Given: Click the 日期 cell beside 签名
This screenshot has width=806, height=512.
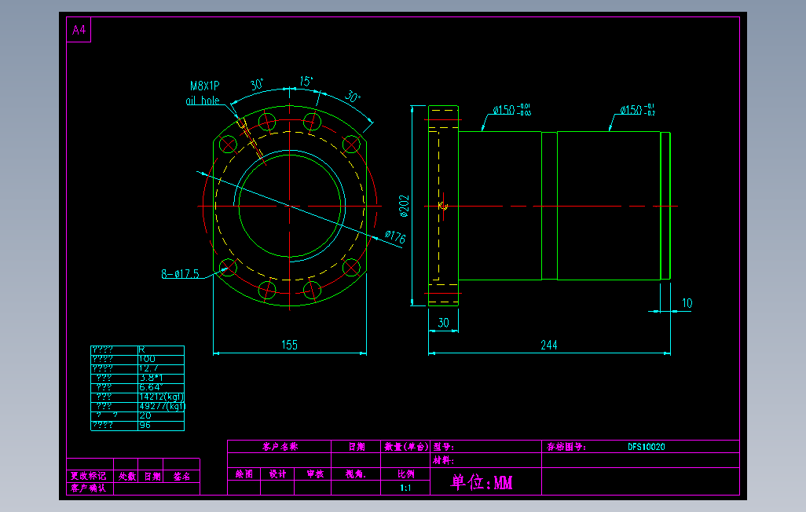Looking at the screenshot, I should tap(152, 476).
